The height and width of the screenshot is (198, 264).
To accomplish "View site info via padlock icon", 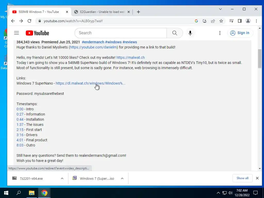I will point(39,21).
